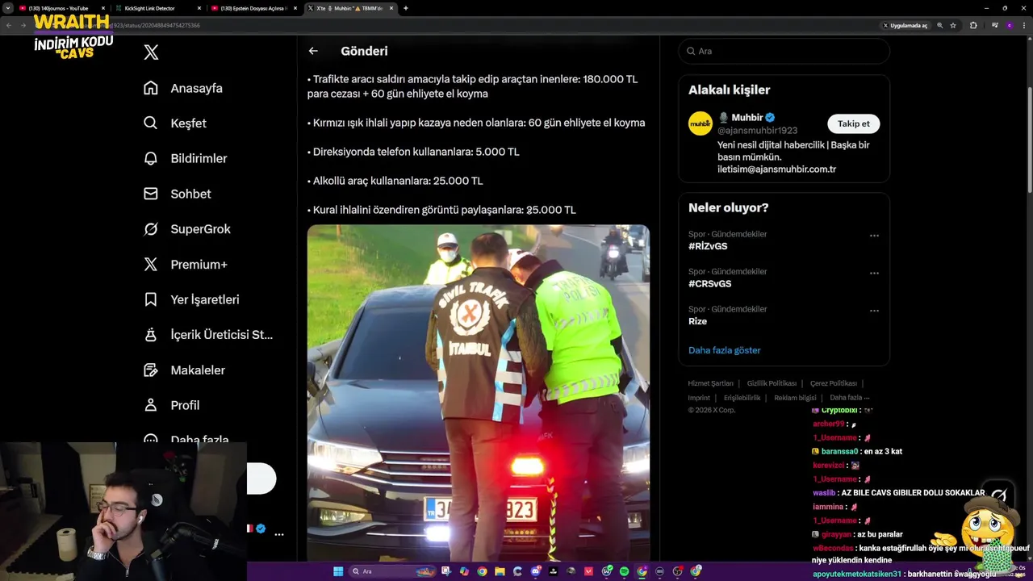
Task: Click the Uygulamada aç button
Action: coord(906,25)
